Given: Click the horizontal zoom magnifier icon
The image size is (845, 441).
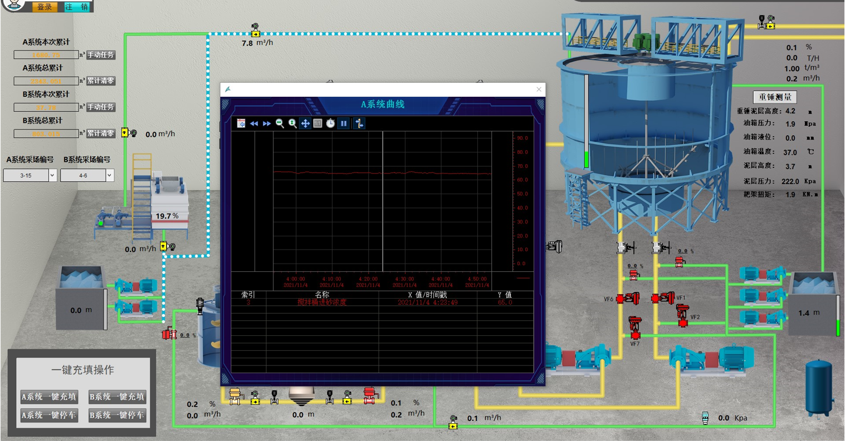Looking at the screenshot, I should coord(280,123).
